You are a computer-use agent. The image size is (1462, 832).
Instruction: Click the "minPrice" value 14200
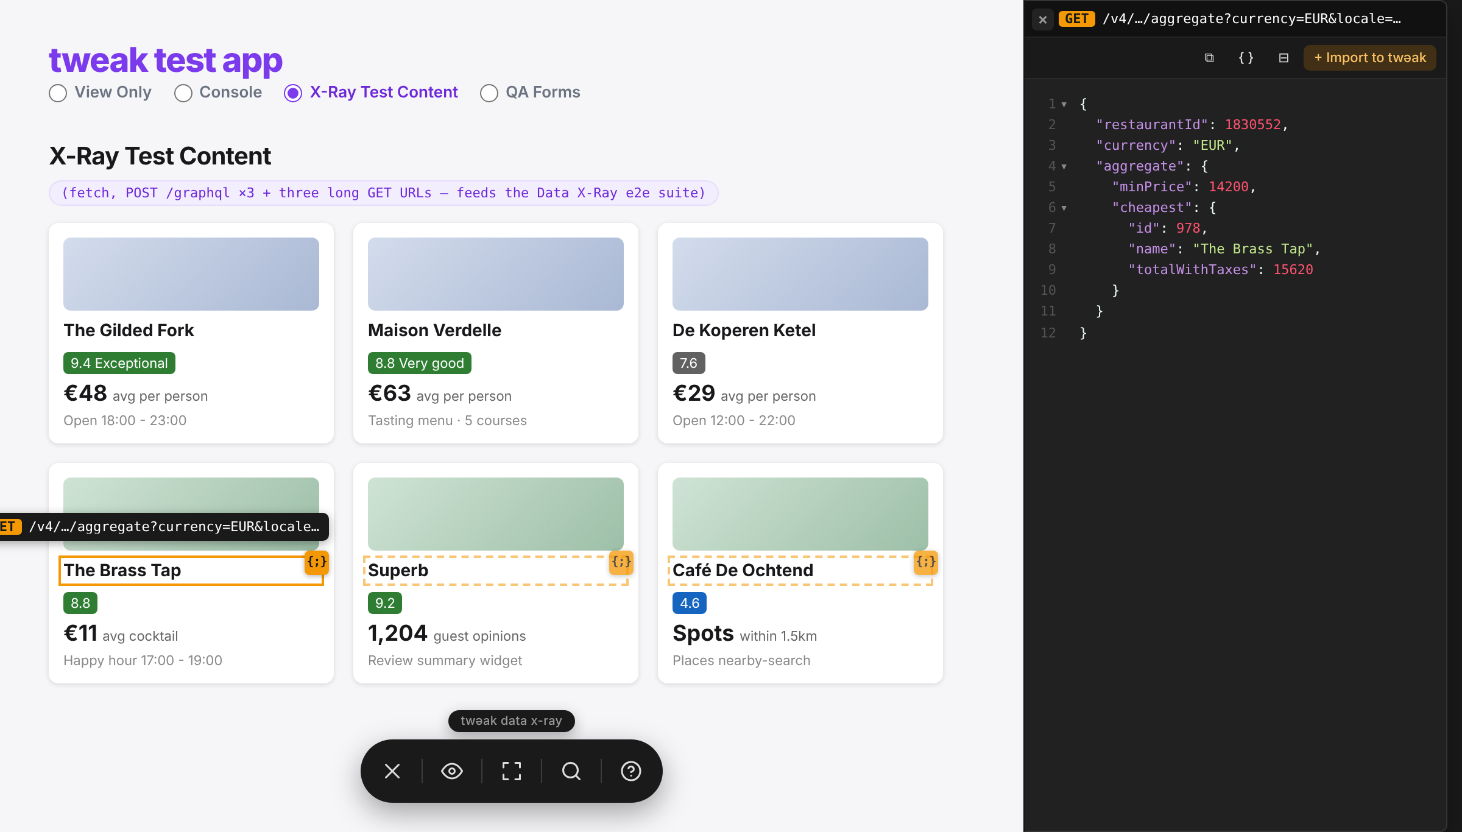(1229, 187)
